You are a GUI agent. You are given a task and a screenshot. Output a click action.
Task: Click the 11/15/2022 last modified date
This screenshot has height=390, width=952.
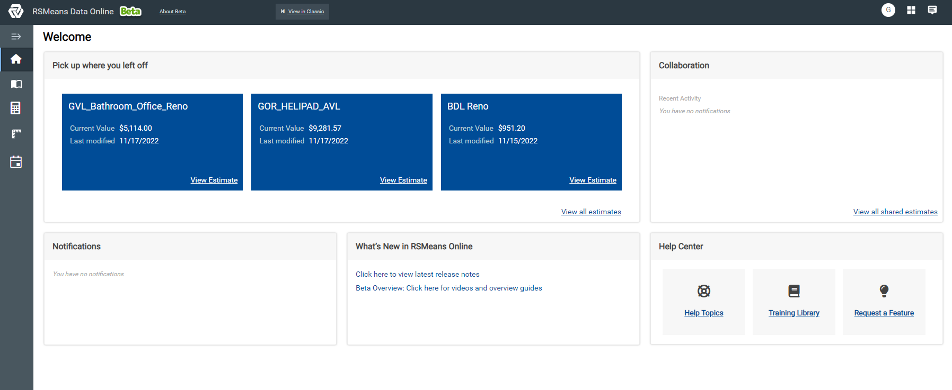click(x=518, y=141)
